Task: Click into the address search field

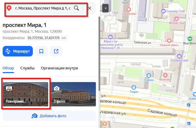Action: pyautogui.click(x=42, y=8)
